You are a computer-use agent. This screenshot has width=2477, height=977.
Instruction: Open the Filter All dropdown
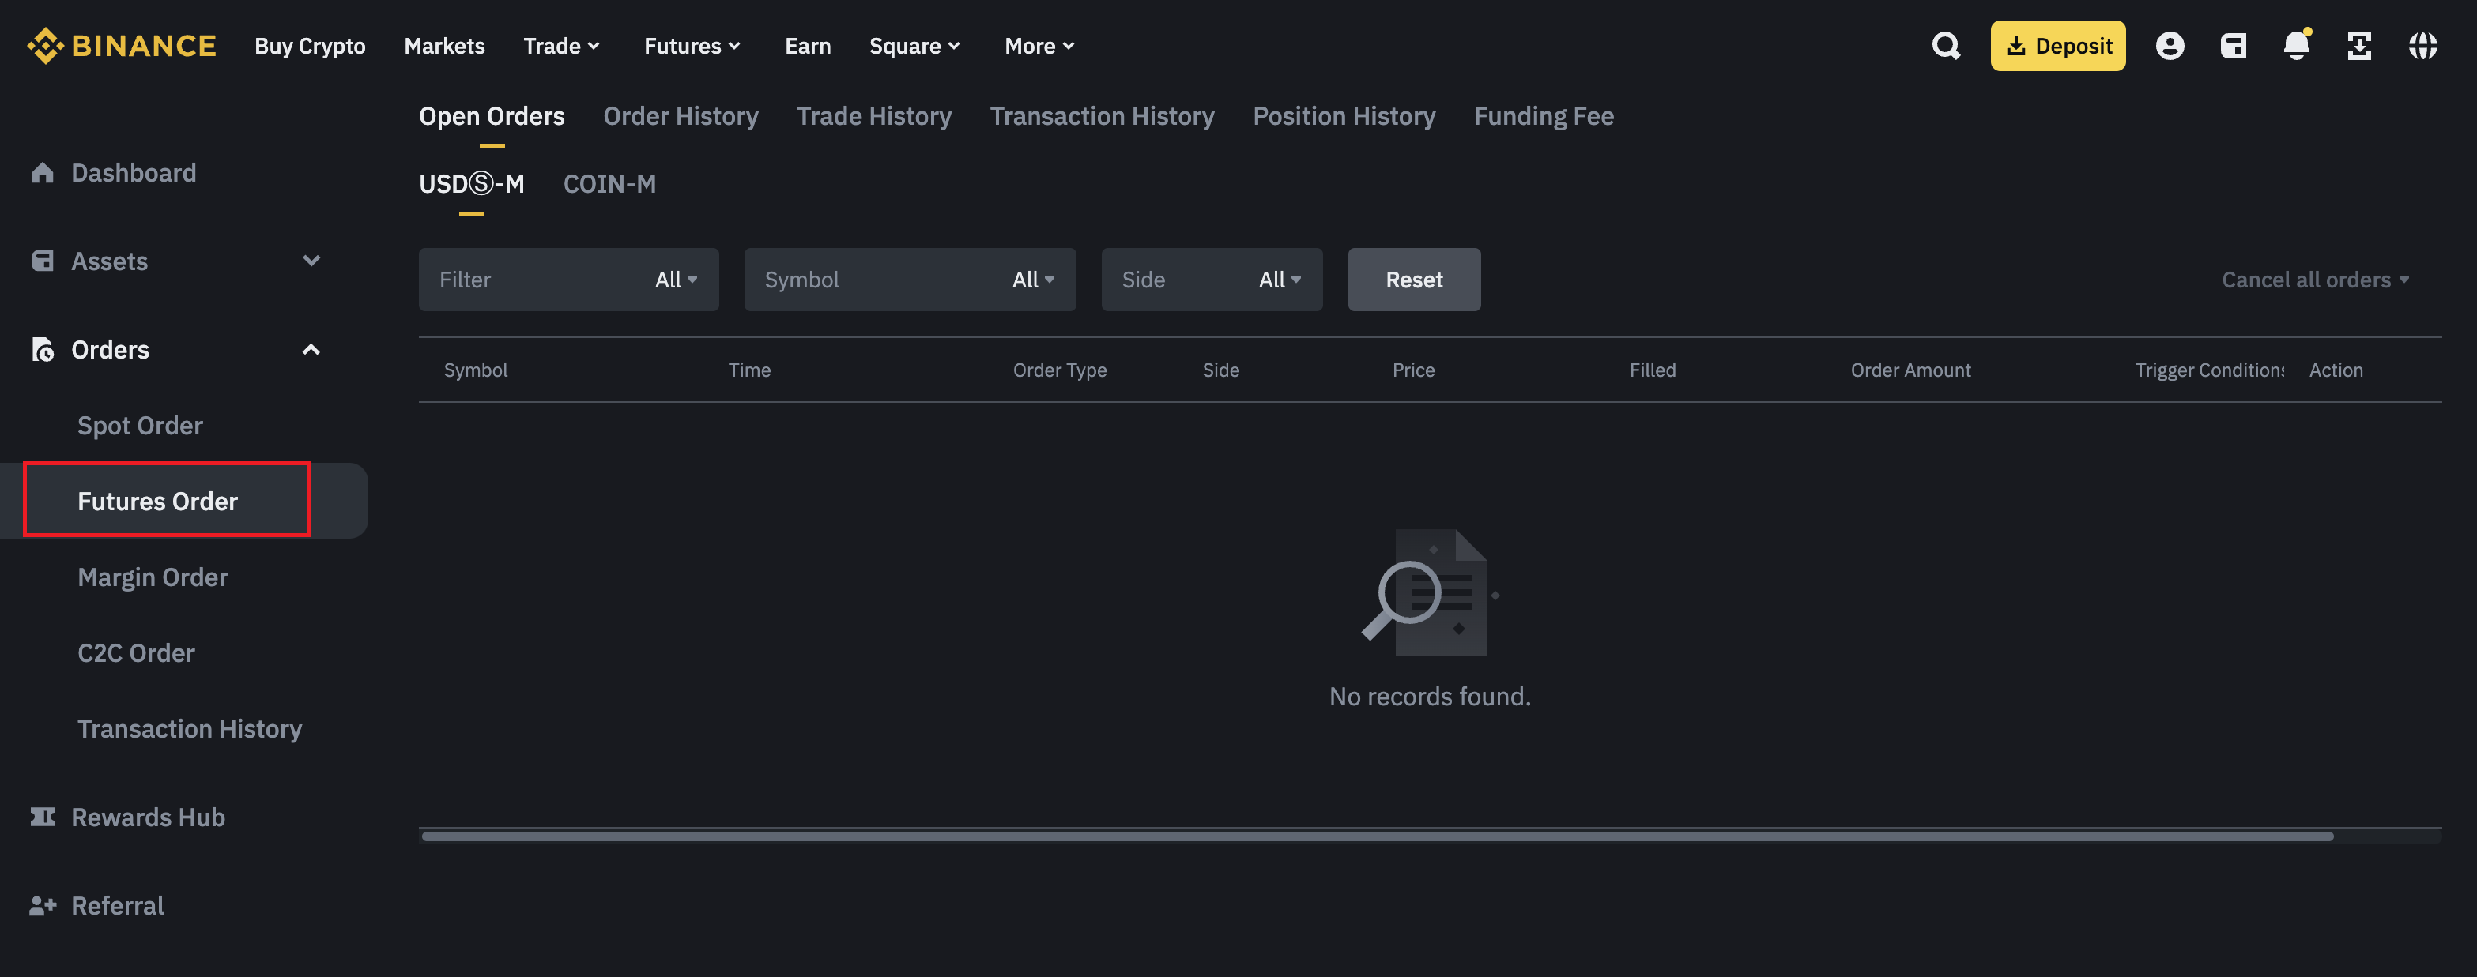[x=568, y=280]
